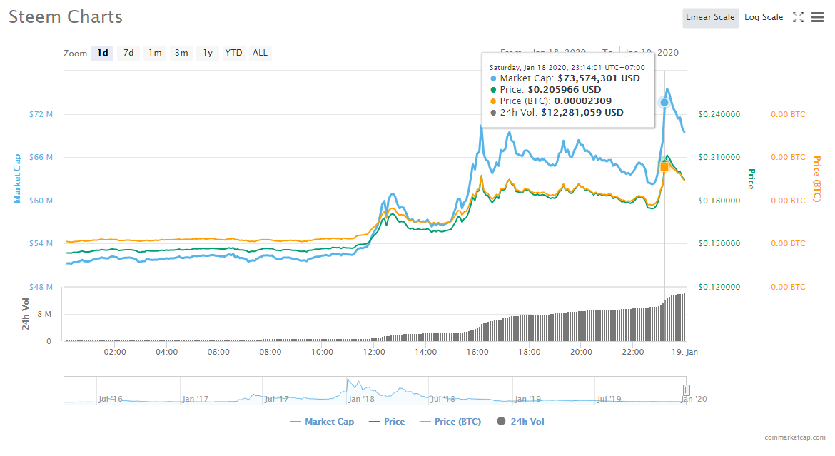Click the 19. Jan time axis label
The height and width of the screenshot is (456, 835).
pyautogui.click(x=684, y=352)
